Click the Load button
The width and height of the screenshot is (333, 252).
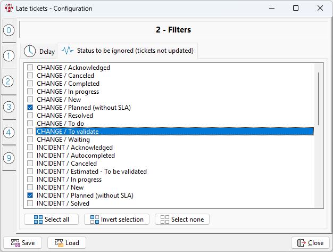tap(66, 242)
